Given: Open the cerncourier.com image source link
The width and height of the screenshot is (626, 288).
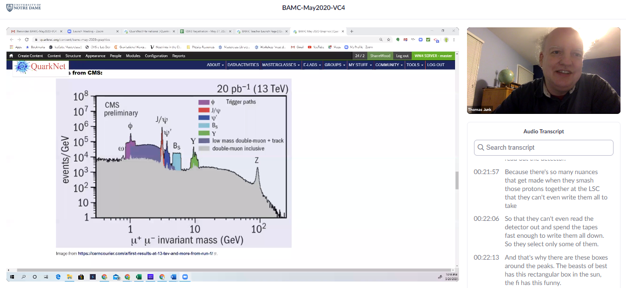Looking at the screenshot, I should pos(145,253).
